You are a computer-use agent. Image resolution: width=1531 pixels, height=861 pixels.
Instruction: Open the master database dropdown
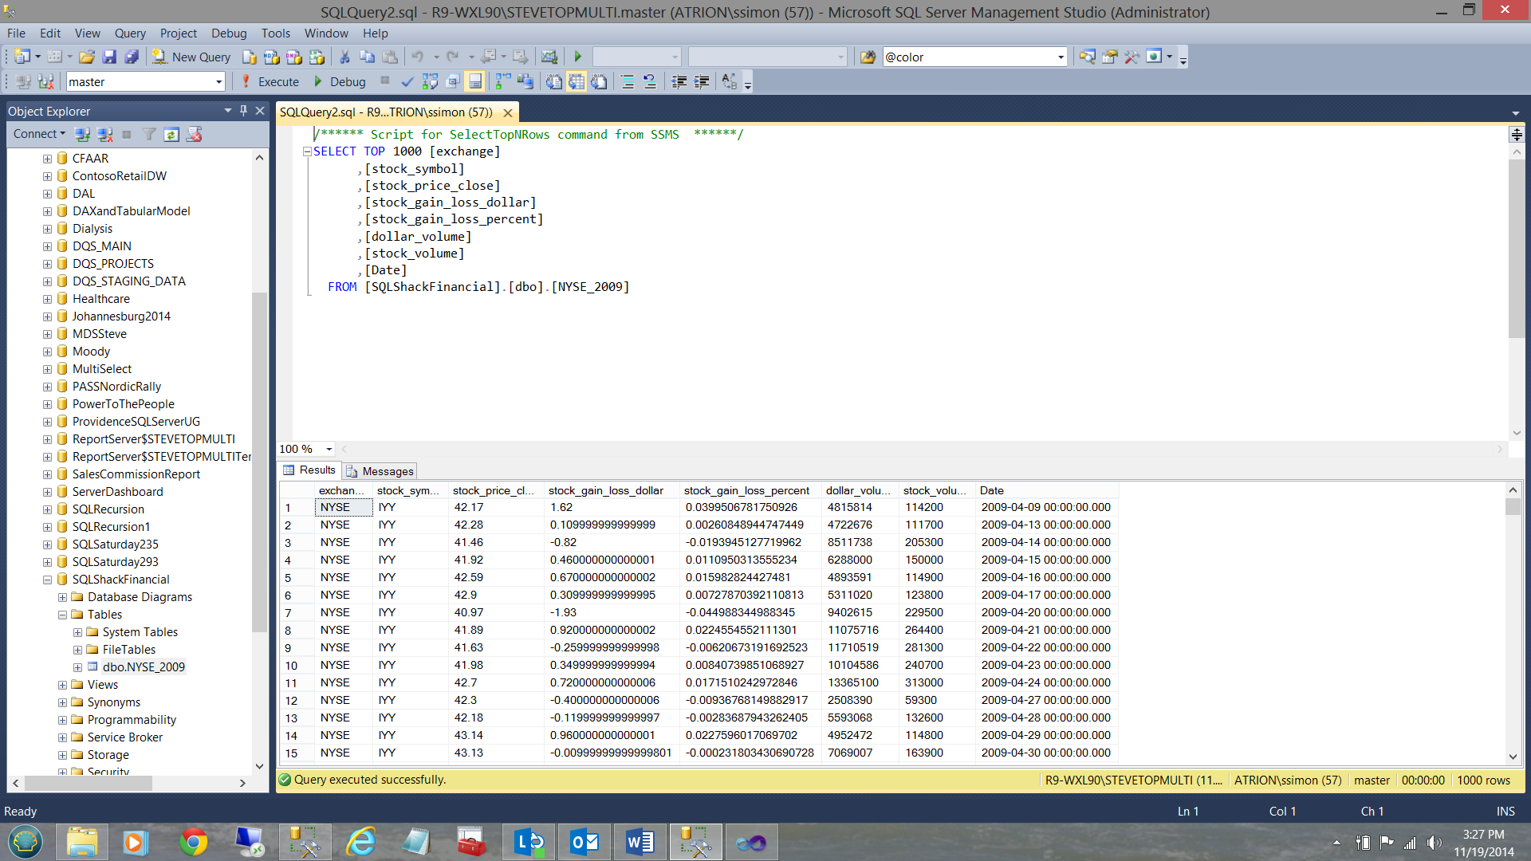(218, 82)
